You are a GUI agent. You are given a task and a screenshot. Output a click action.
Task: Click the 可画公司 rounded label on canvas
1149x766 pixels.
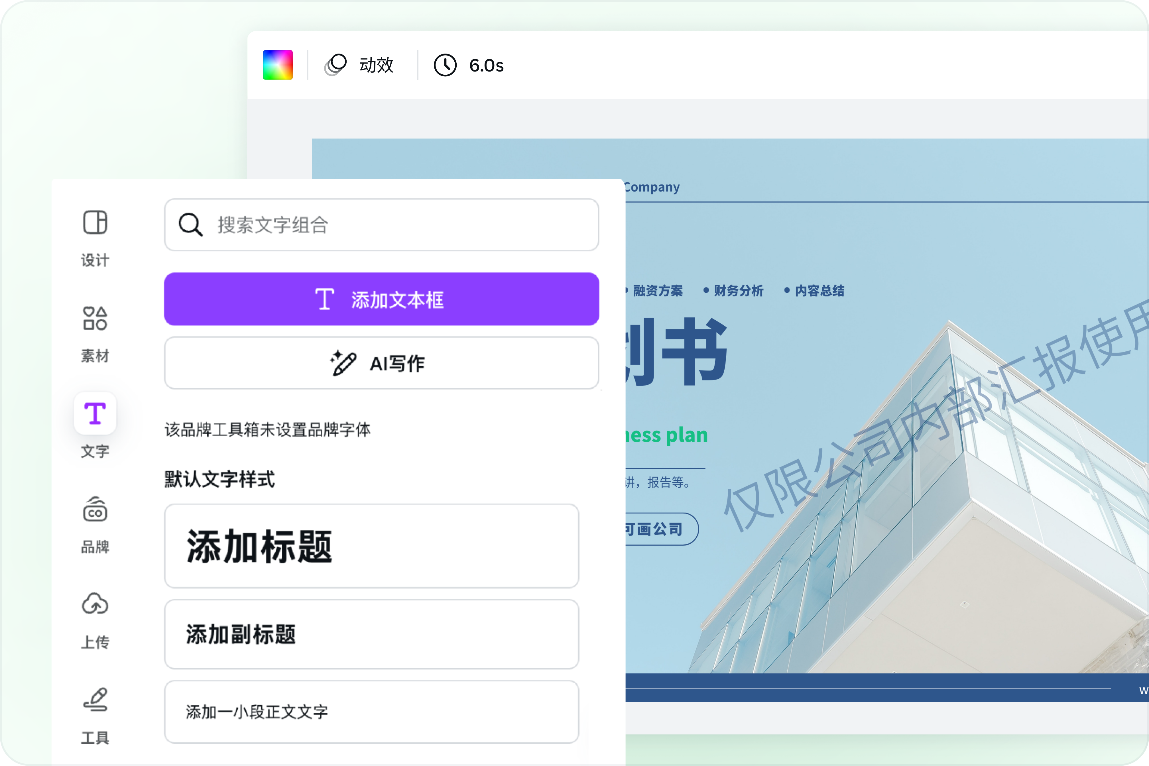(x=662, y=529)
